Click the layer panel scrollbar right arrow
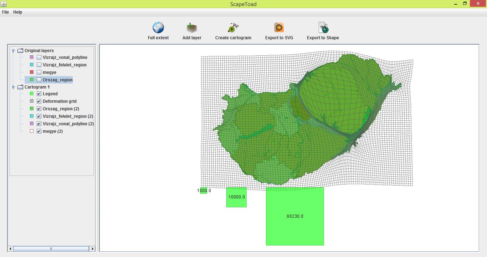Image resolution: width=487 pixels, height=257 pixels. point(93,249)
